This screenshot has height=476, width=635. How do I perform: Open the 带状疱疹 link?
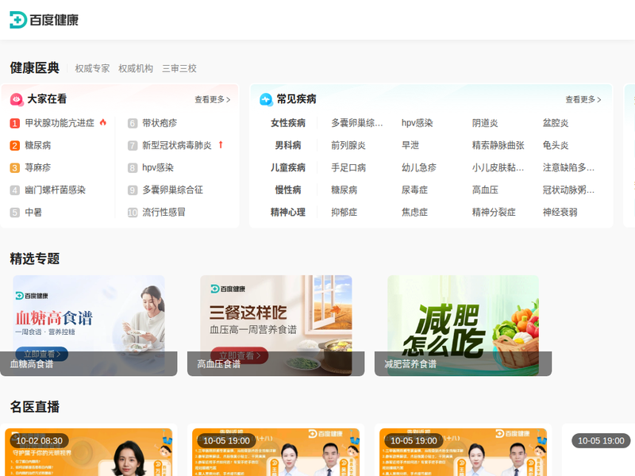[x=160, y=123]
